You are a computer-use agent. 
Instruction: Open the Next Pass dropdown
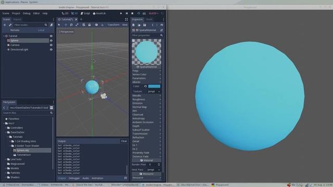(153, 170)
